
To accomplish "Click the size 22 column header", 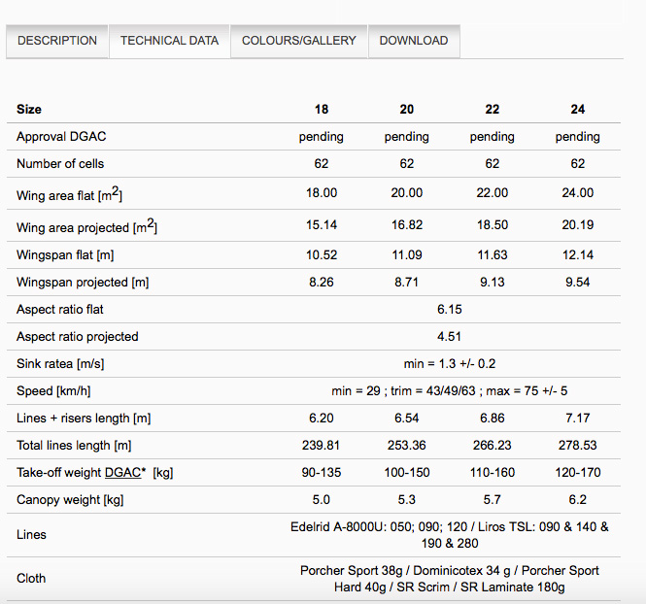I will (493, 109).
